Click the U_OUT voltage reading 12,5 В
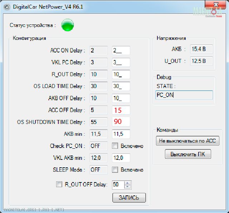 [201, 61]
